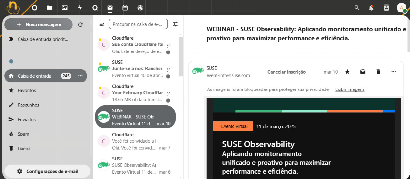Image resolution: width=410 pixels, height=179 pixels.
Task: Open the Contacts menu icon
Action: click(386, 8)
